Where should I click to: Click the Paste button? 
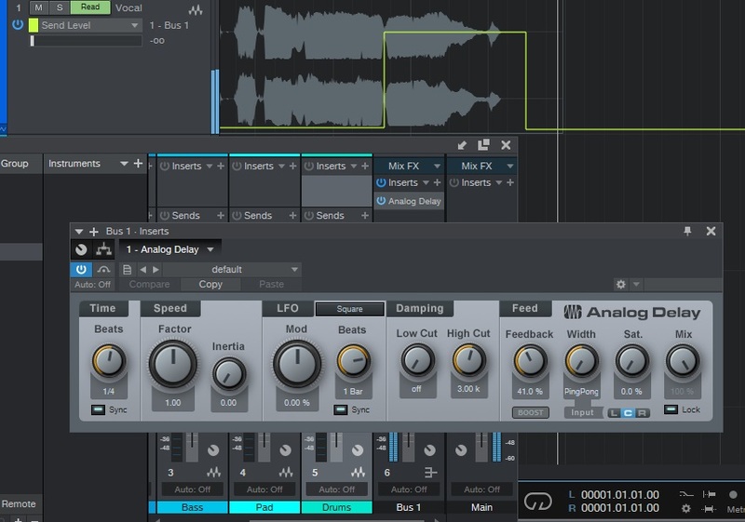click(271, 284)
